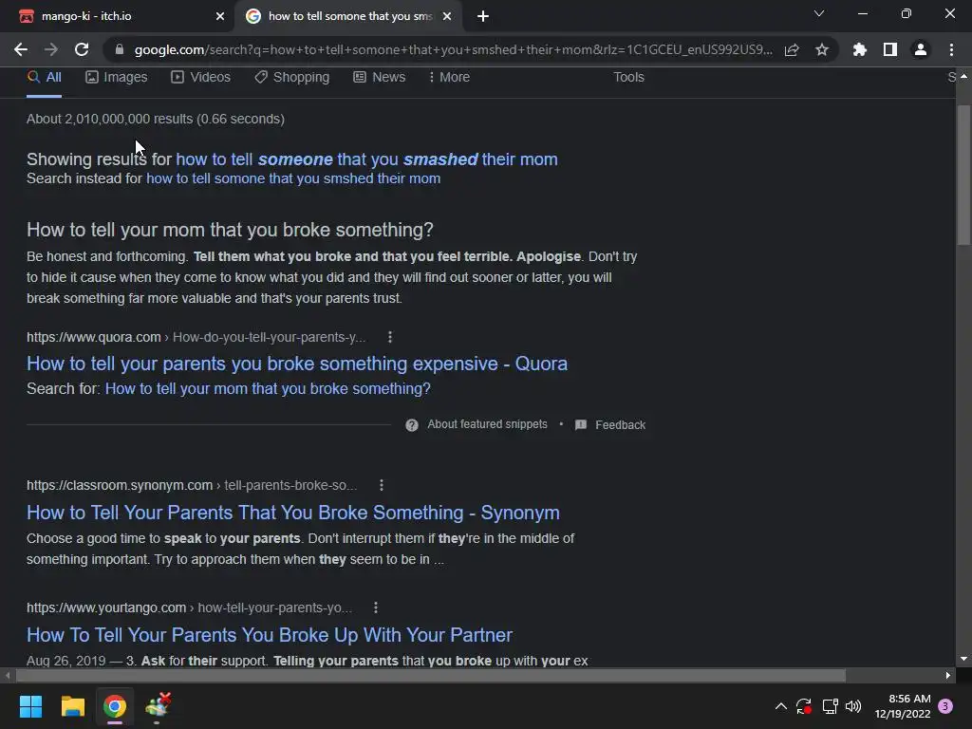Open the yourtango.com result options menu

(x=376, y=608)
